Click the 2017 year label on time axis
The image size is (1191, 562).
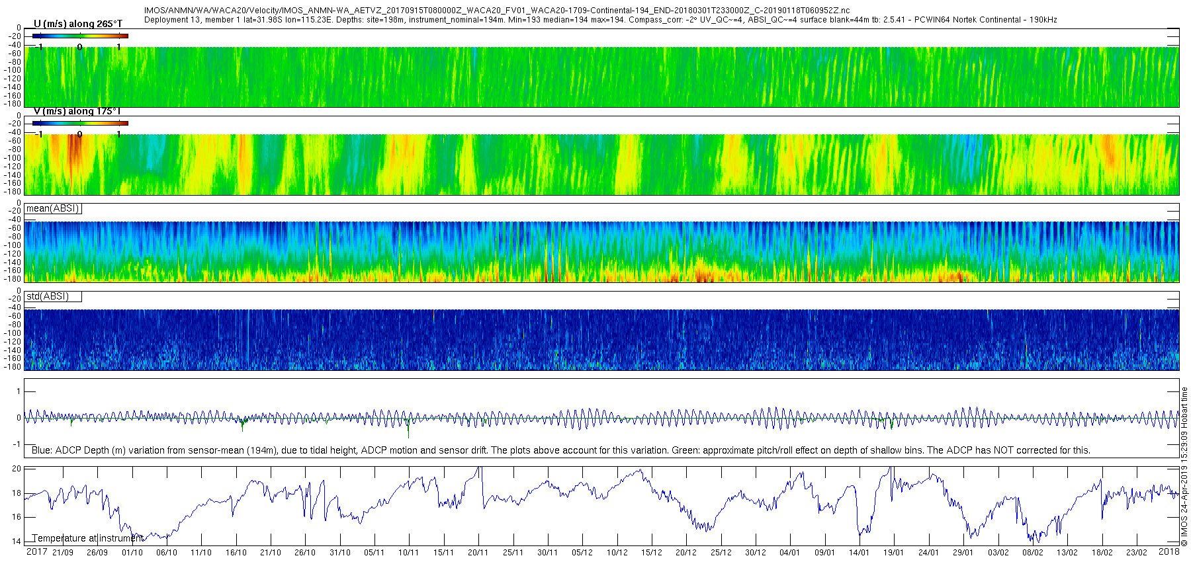(x=37, y=552)
